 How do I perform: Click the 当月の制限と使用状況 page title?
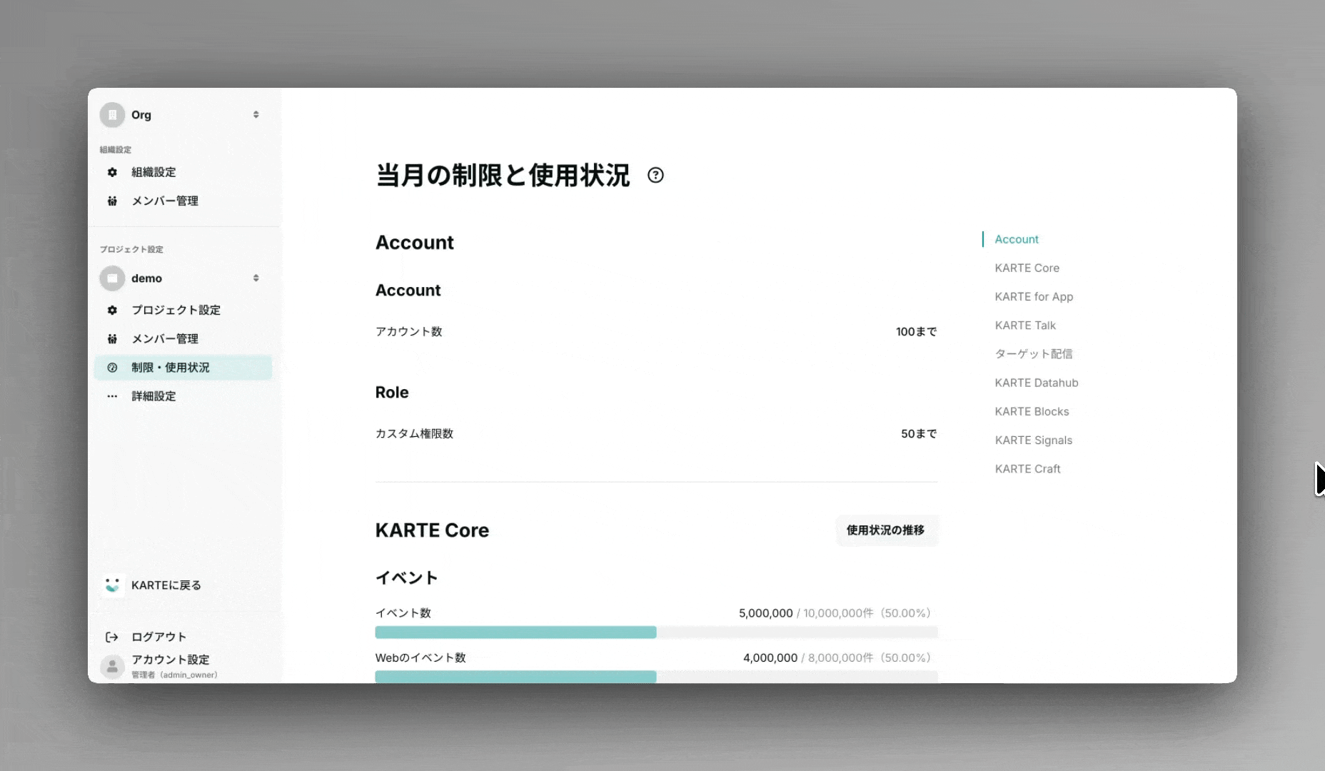[x=503, y=176]
